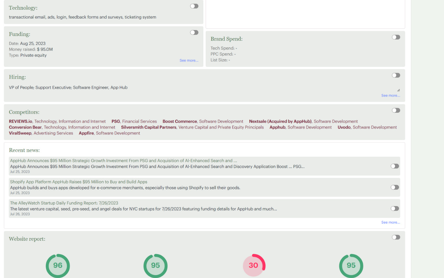
Task: Toggle the Website report switch
Action: coord(396,237)
